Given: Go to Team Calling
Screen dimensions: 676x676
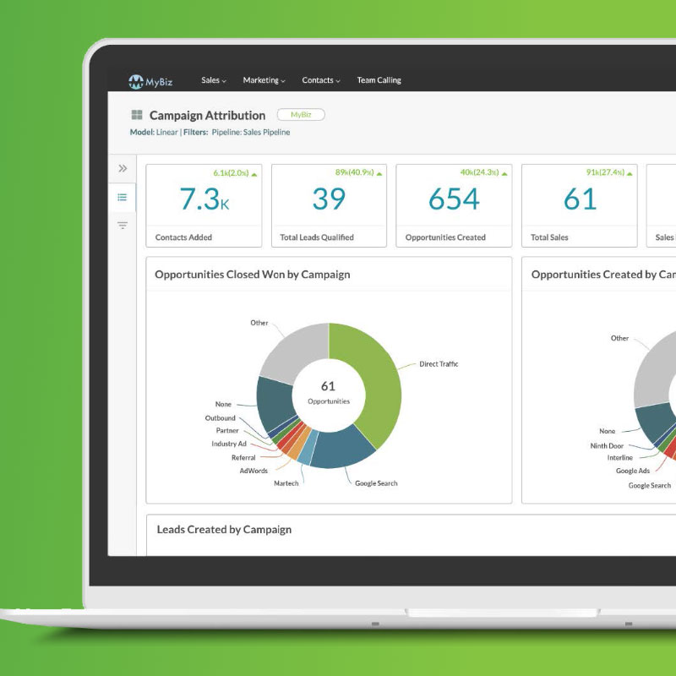Looking at the screenshot, I should (x=379, y=80).
